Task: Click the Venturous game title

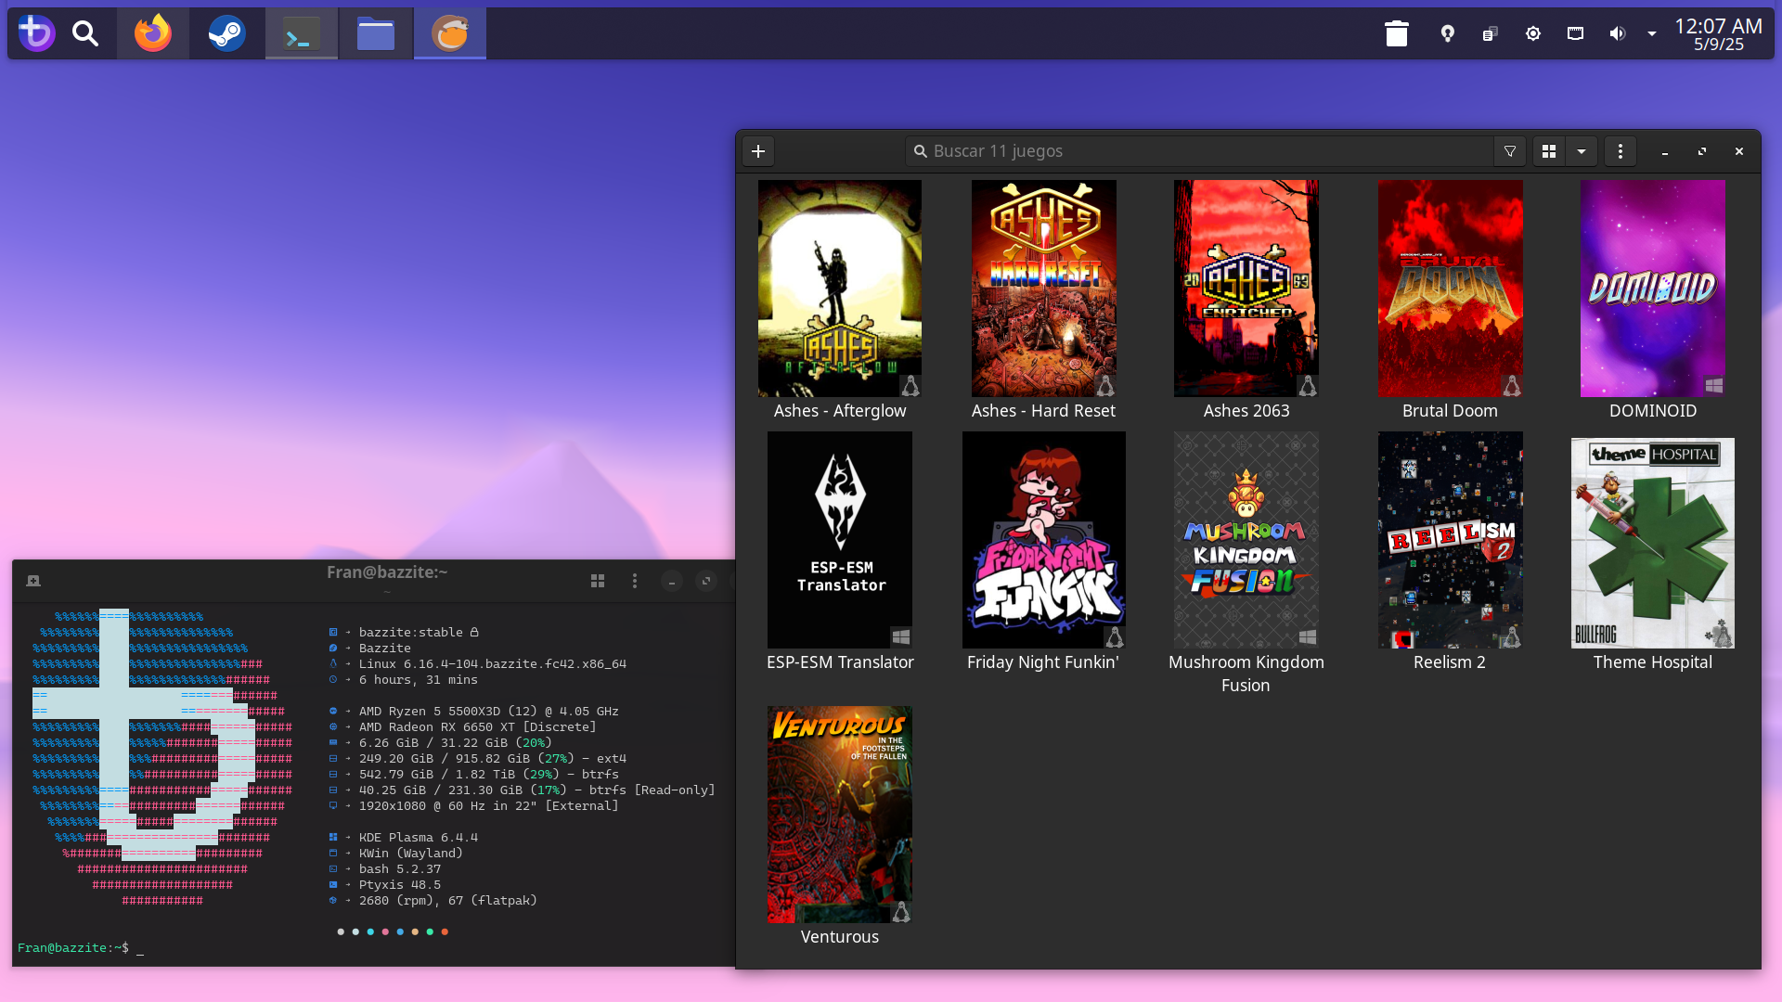Action: 839,937
